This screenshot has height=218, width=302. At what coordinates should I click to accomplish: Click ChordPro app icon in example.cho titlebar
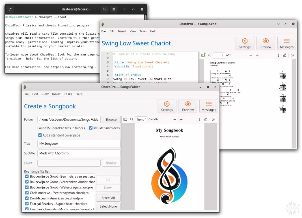point(103,24)
